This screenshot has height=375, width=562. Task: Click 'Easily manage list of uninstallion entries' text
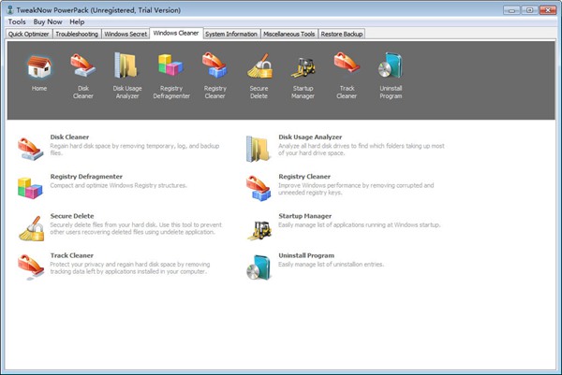(332, 265)
